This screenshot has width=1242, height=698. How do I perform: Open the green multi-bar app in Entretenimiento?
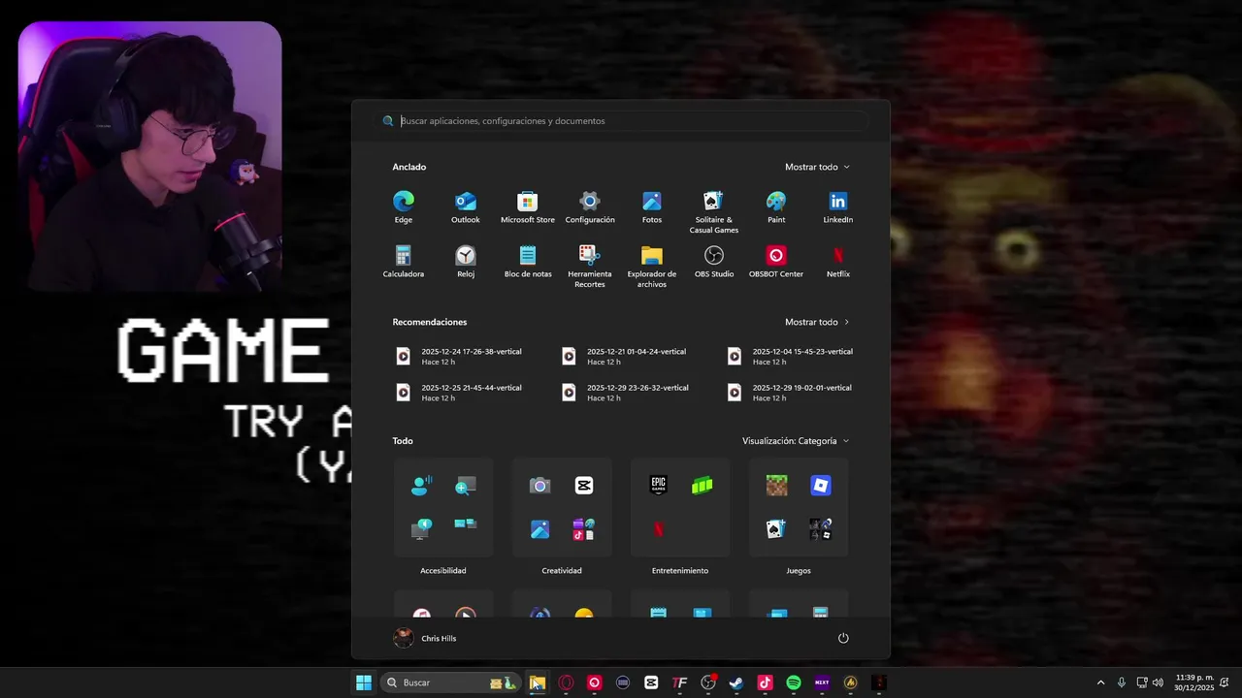(703, 486)
